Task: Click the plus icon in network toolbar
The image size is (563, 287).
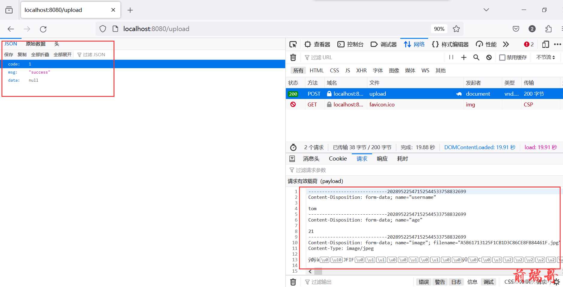Action: 464,57
